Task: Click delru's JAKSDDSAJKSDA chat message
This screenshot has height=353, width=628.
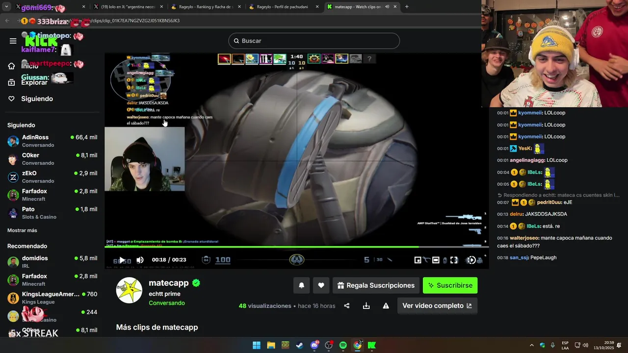Action: [532, 214]
